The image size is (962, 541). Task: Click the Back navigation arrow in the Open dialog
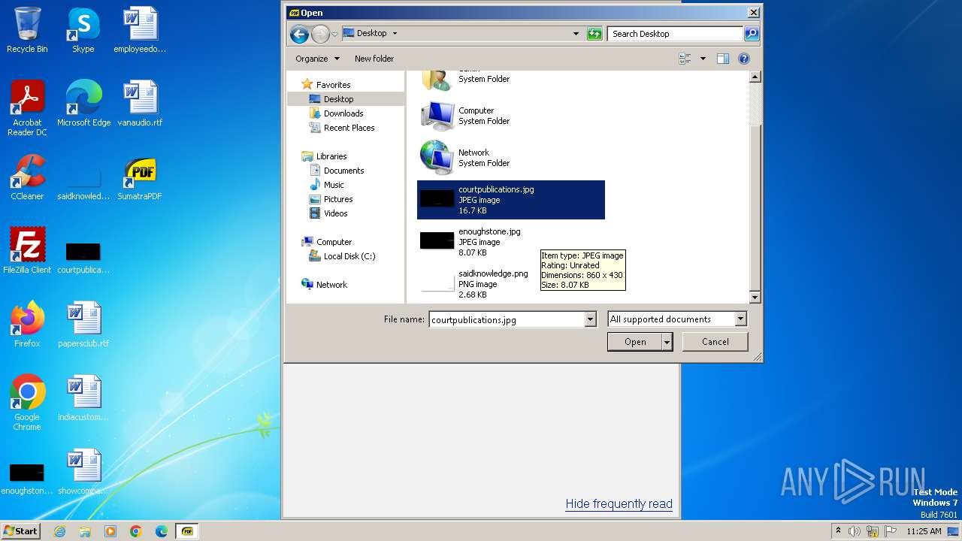(299, 34)
